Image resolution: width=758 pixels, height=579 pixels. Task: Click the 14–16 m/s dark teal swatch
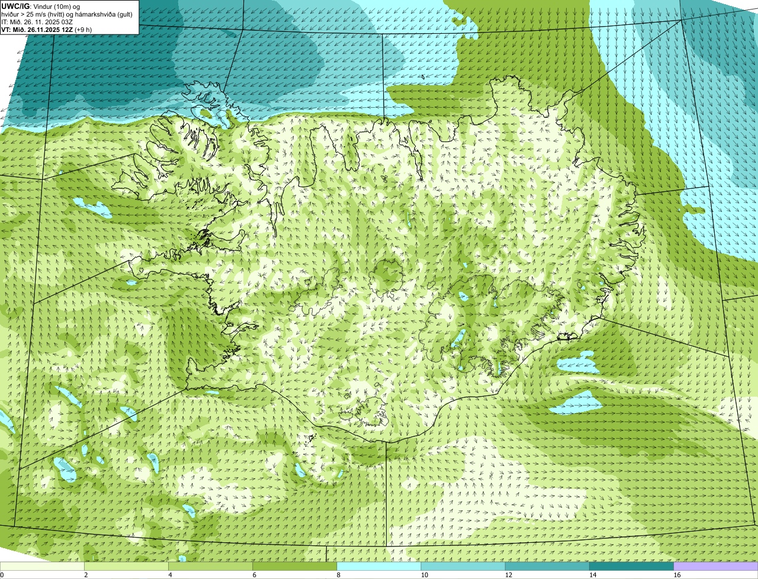[x=632, y=566]
